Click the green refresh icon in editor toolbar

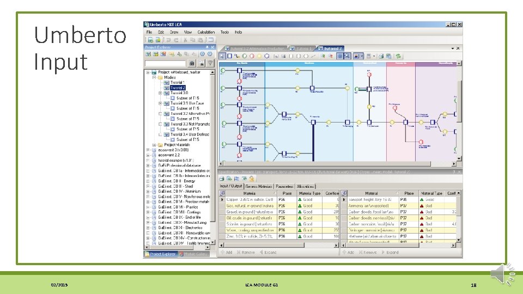pos(398,56)
